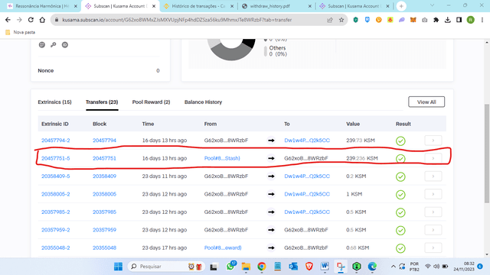Screen dimensions: 490x275
Task: Open extrinsic 20355048-2
Action: click(56, 247)
